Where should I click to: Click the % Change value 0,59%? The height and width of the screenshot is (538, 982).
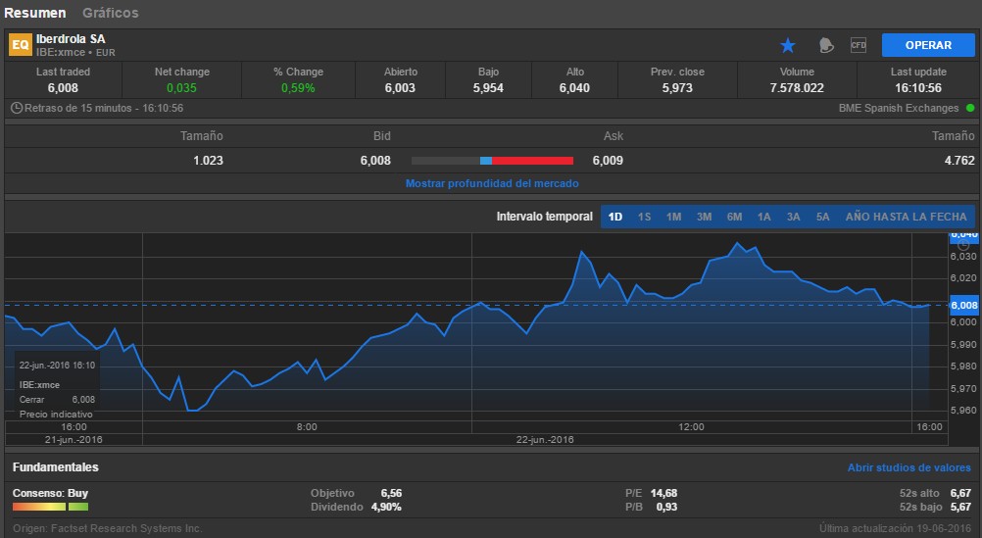click(x=298, y=87)
